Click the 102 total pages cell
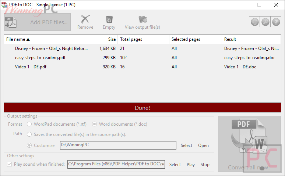The height and width of the screenshot is (176, 285). pos(123,58)
